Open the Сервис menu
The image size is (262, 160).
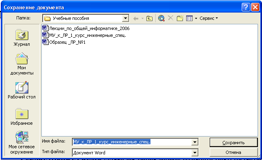coord(208,18)
